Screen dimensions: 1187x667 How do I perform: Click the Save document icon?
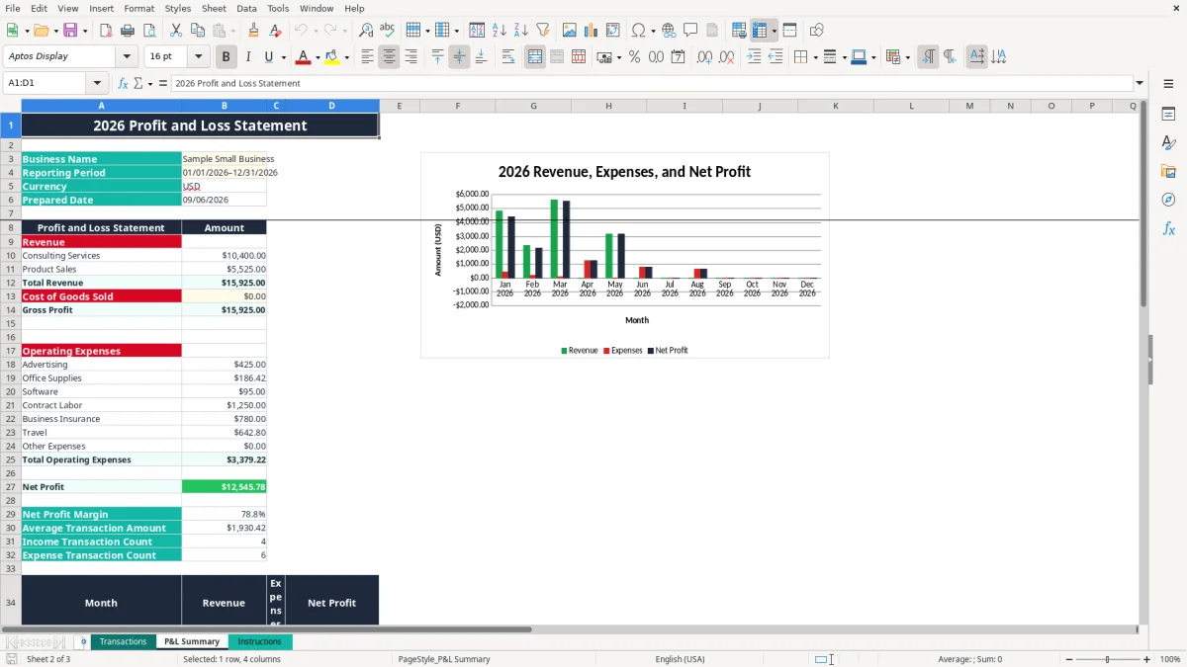(70, 31)
